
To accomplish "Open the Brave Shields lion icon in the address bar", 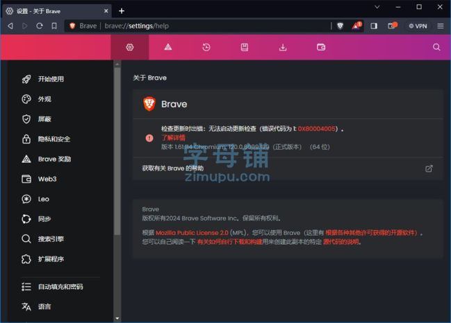I will (x=341, y=26).
